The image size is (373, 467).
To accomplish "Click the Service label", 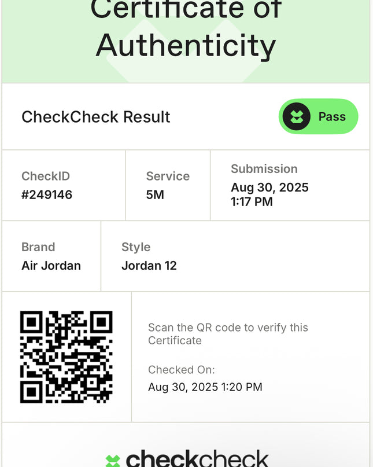I will coord(168,176).
